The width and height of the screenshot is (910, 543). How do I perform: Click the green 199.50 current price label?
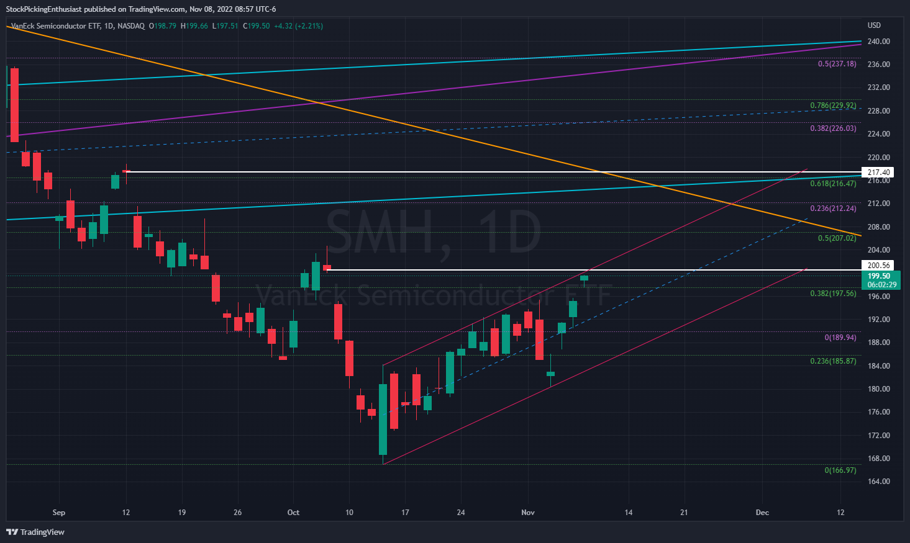(x=878, y=276)
